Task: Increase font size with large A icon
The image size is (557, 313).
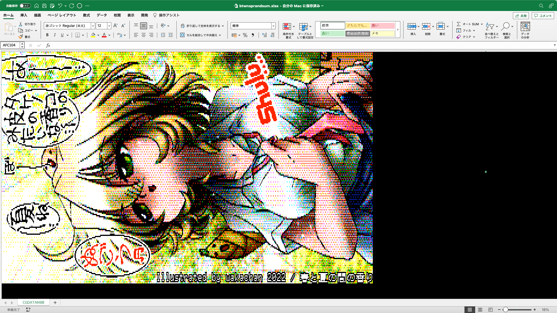Action: (115, 26)
